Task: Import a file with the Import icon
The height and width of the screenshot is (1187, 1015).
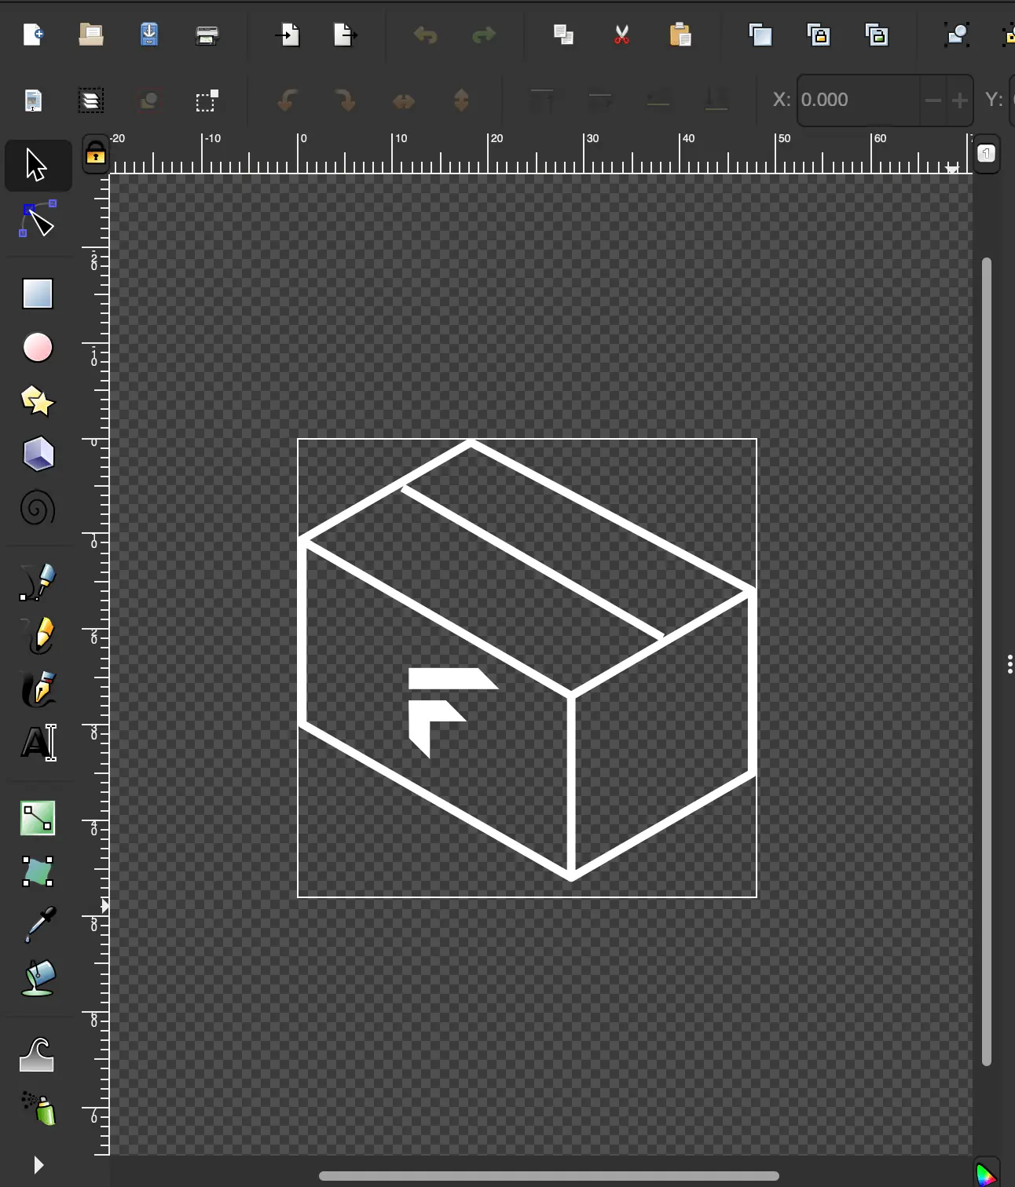Action: pyautogui.click(x=288, y=35)
